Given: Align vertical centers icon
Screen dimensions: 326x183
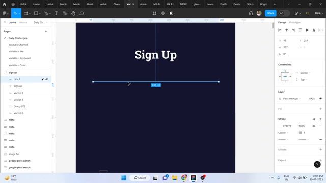Looking at the screenshot, I should [x=307, y=30].
